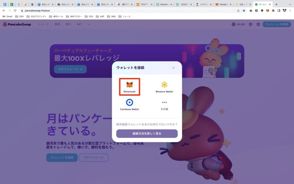Click 今すぐトレード outline button in hero

click(94, 158)
